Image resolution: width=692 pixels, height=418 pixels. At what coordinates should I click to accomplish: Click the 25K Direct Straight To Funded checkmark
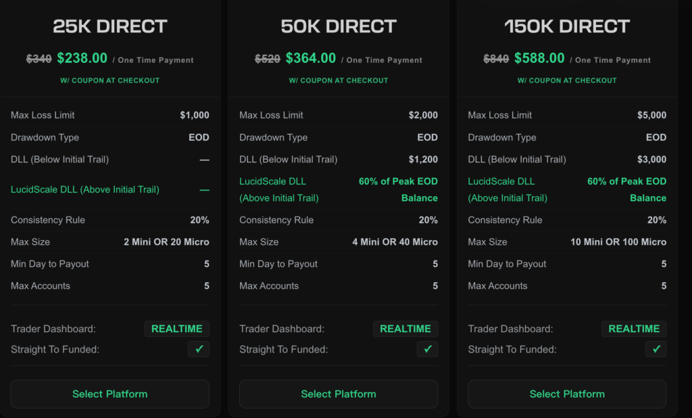(x=199, y=350)
